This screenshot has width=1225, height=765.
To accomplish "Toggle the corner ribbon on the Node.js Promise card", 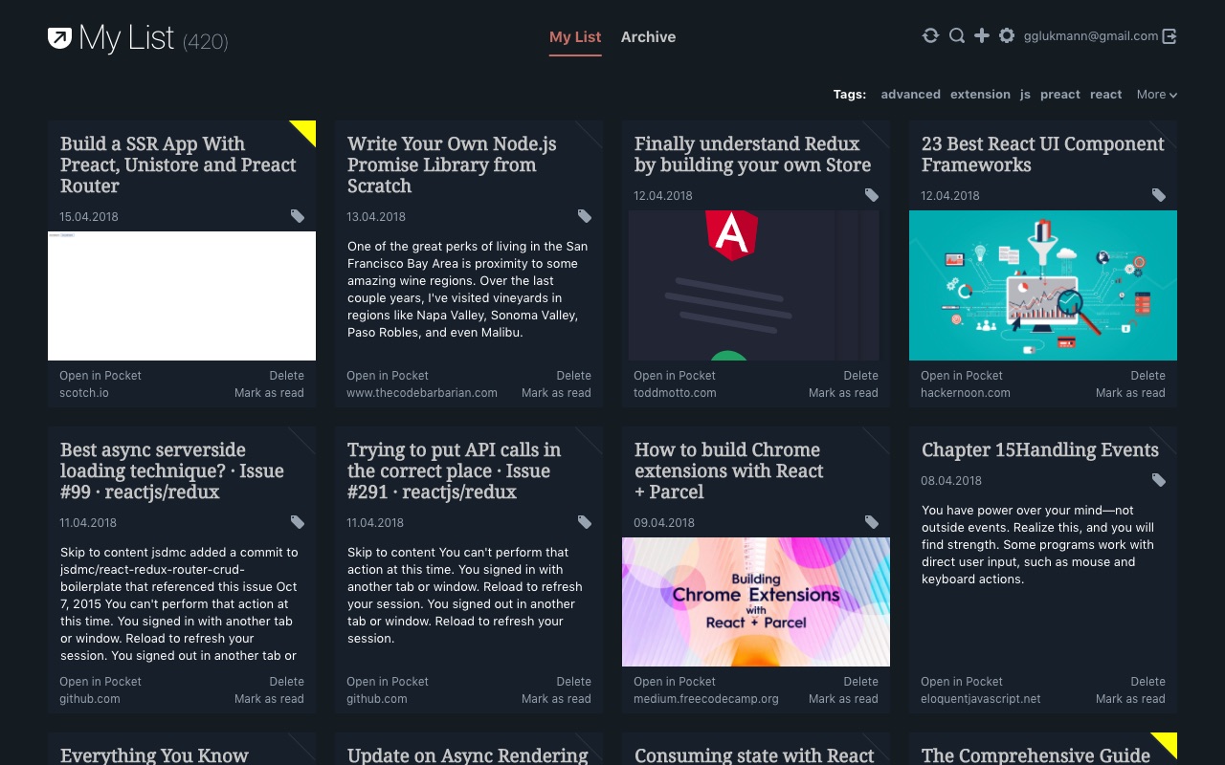I will click(590, 130).
